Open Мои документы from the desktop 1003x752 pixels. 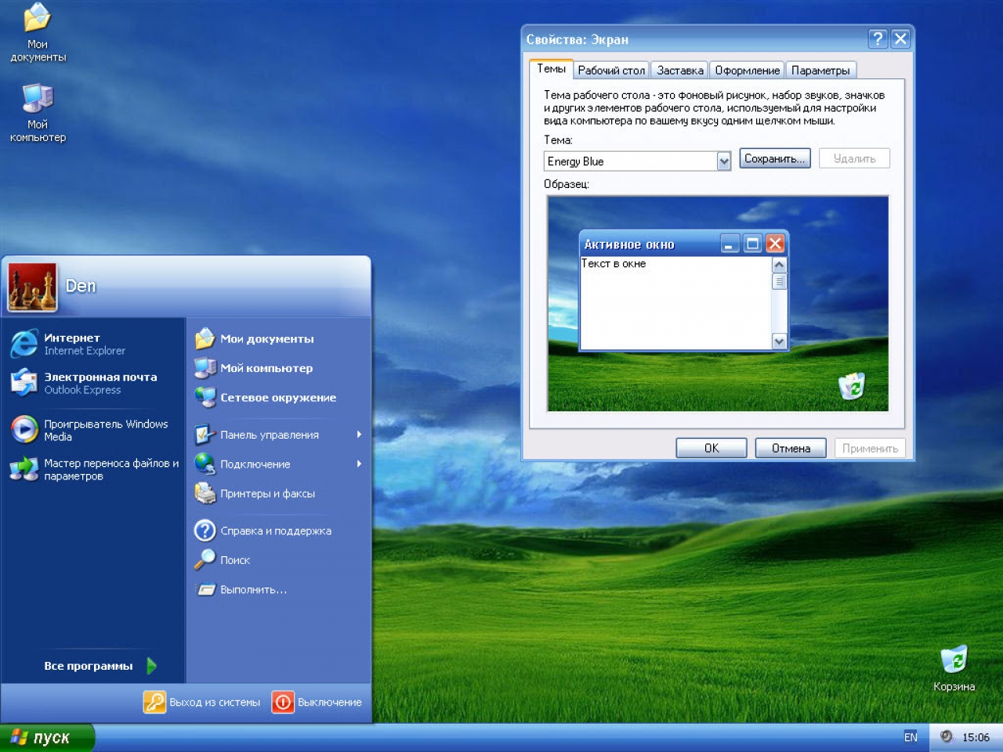coord(36,23)
